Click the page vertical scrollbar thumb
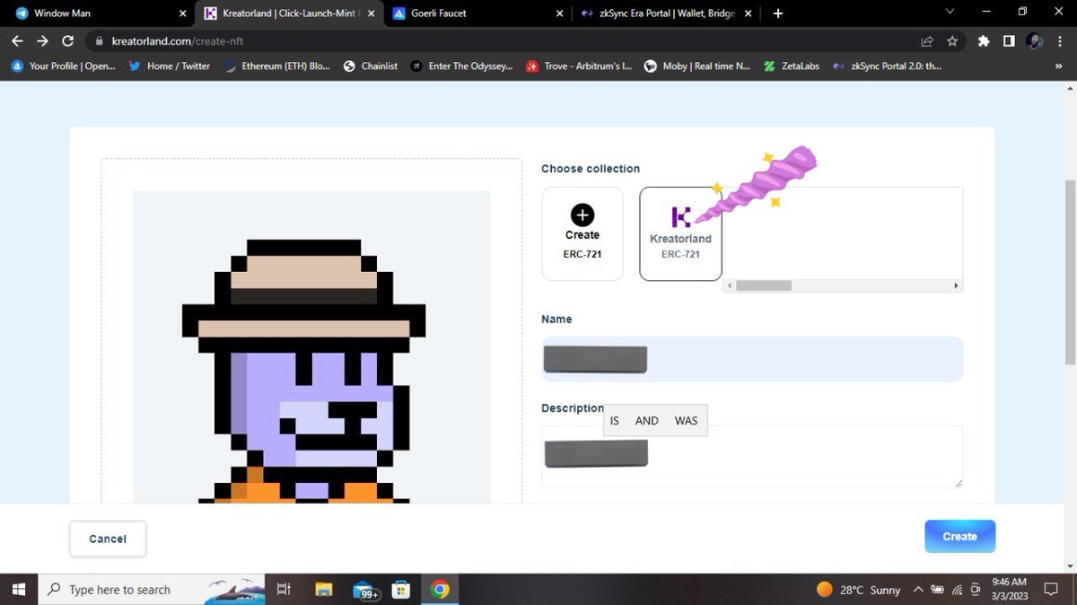Viewport: 1077px width, 605px height. (1070, 272)
